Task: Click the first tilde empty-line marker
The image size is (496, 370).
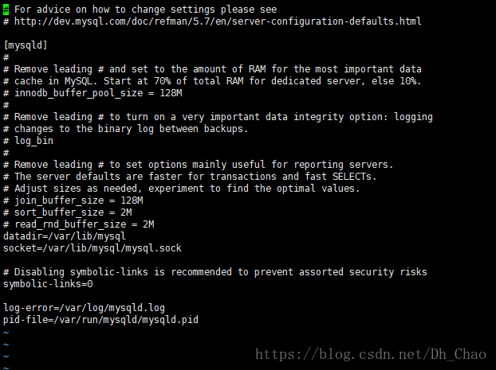Action: coord(6,332)
